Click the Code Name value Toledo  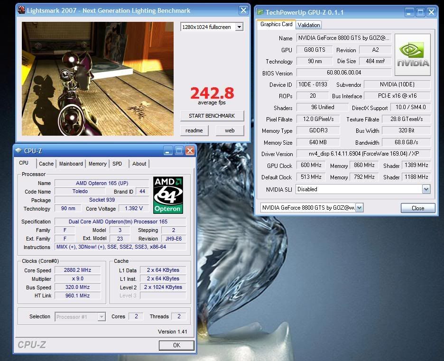[80, 191]
